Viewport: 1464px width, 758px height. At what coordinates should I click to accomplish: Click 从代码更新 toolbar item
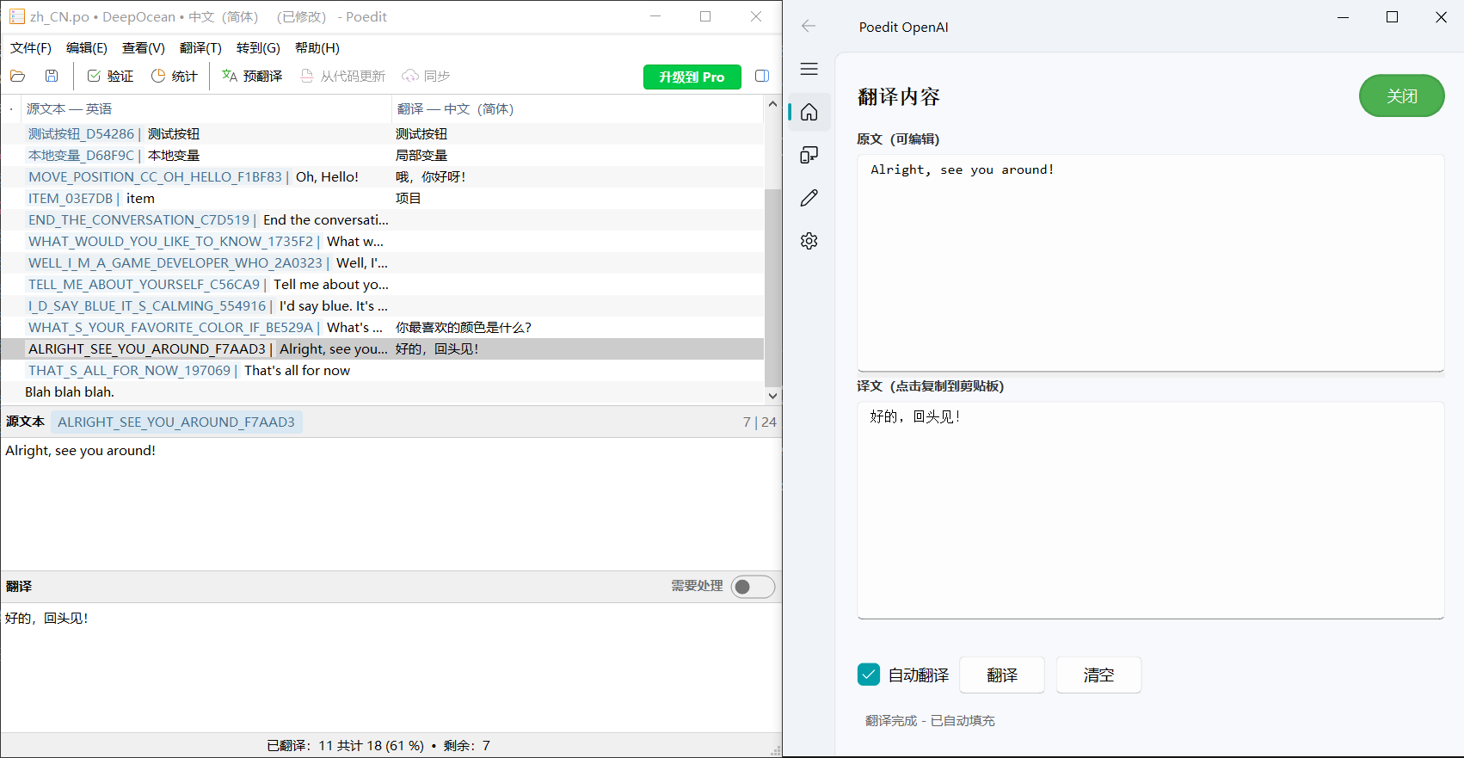342,76
